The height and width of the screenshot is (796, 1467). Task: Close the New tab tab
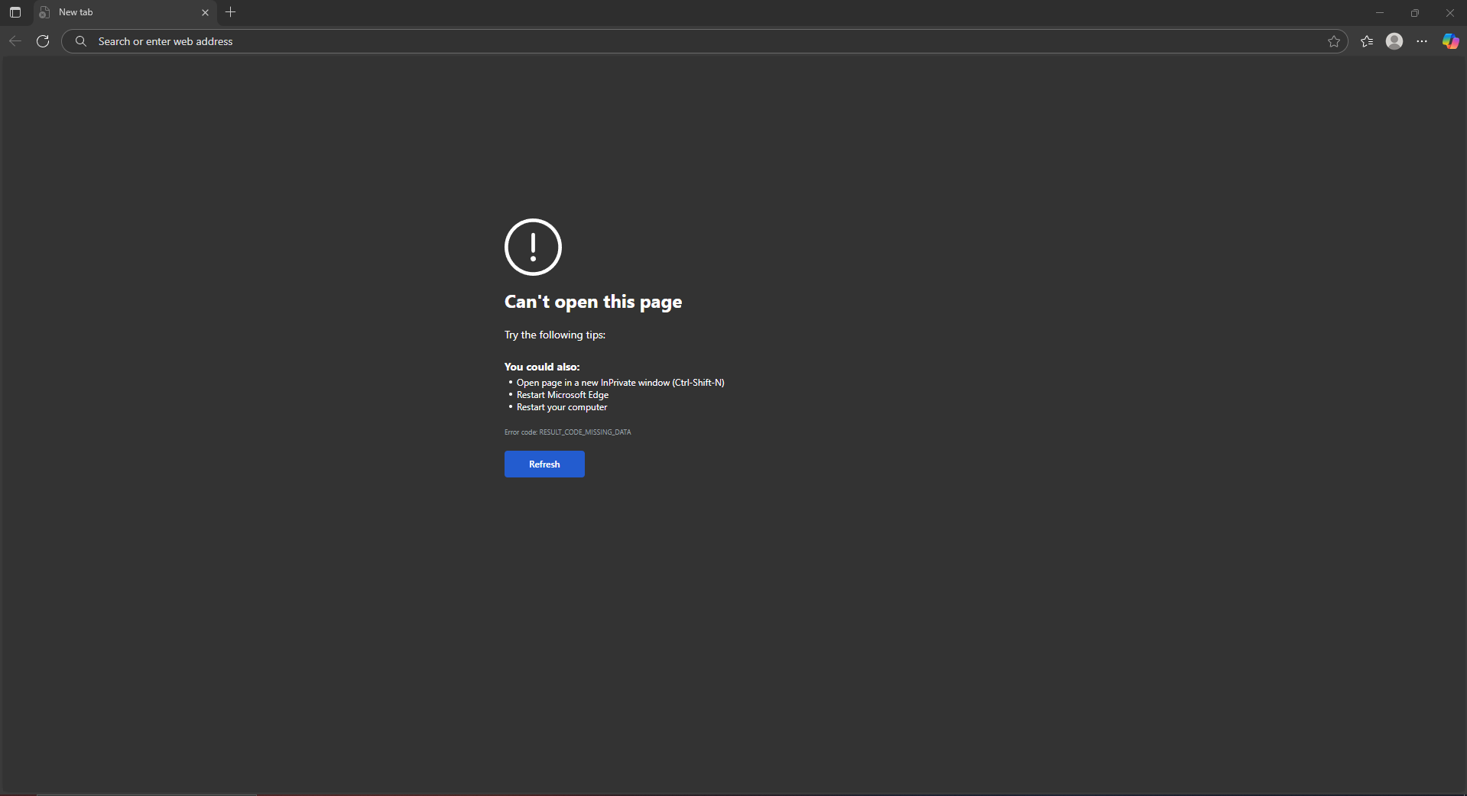point(205,12)
